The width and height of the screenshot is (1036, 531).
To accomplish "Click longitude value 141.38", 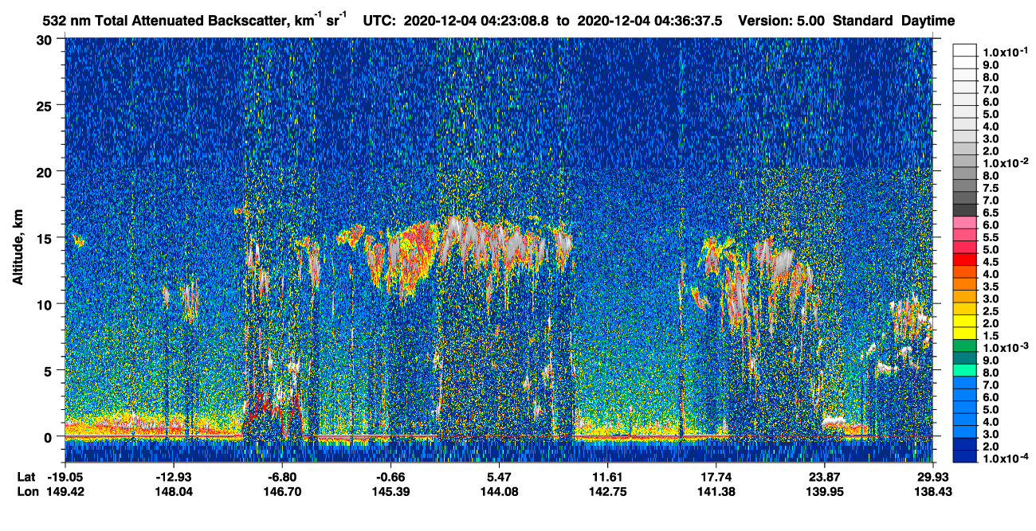I will (x=716, y=491).
